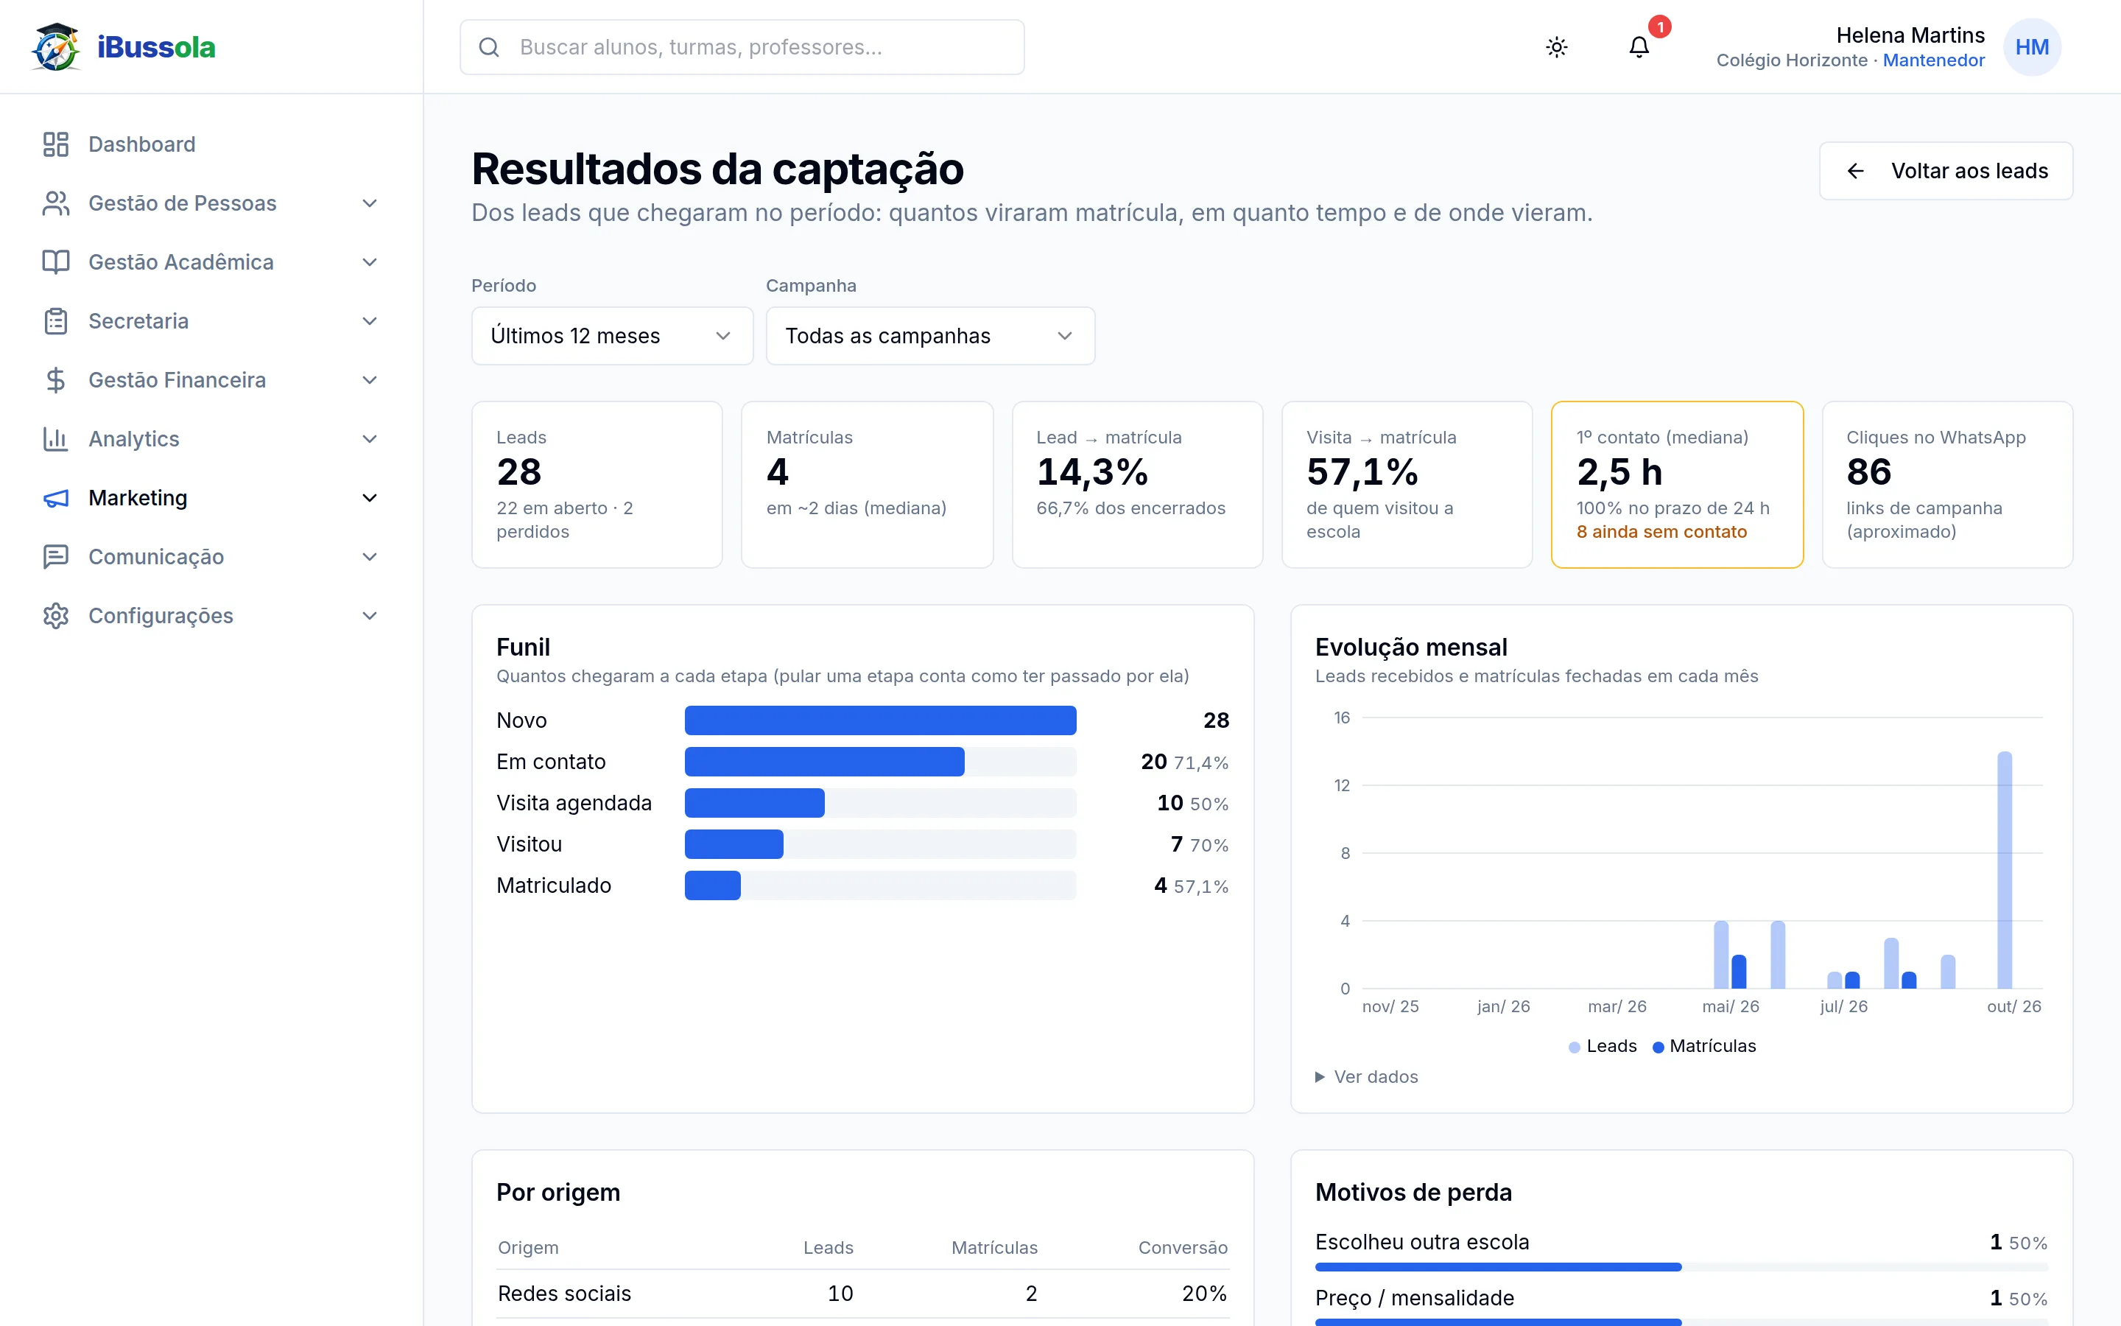
Task: Toggle the light/dark theme sun icon
Action: pyautogui.click(x=1557, y=47)
